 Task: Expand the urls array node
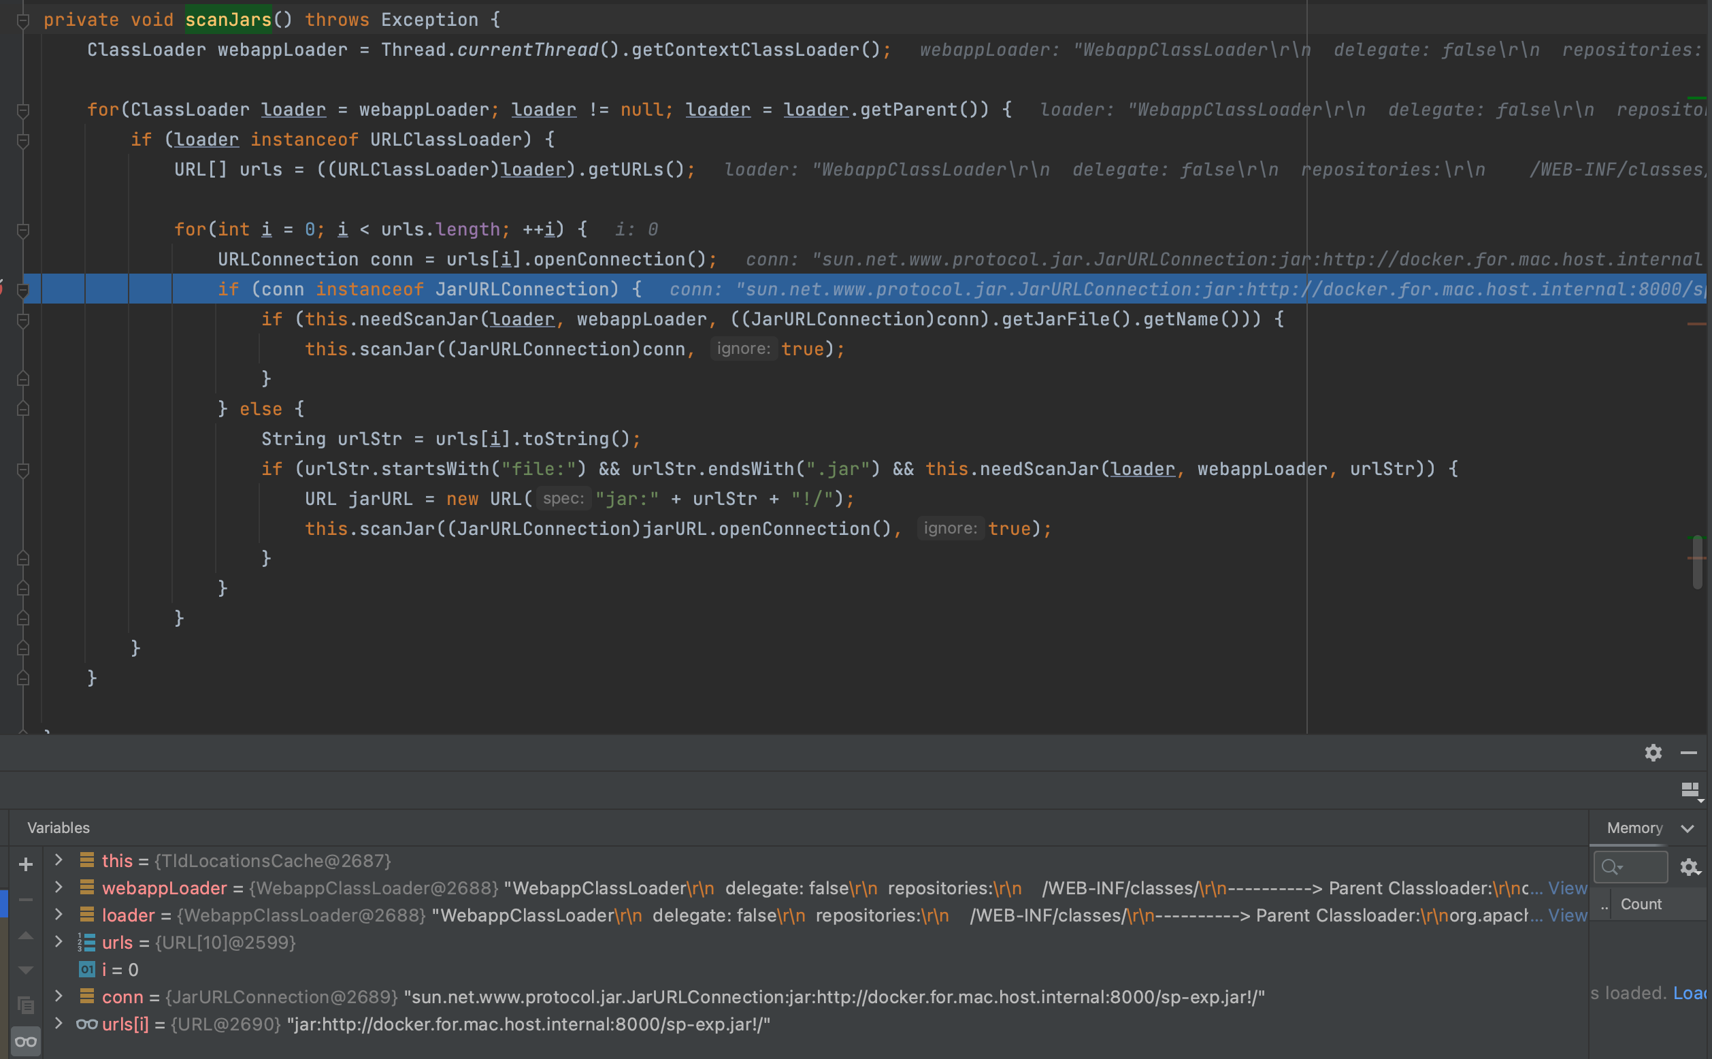pos(59,941)
